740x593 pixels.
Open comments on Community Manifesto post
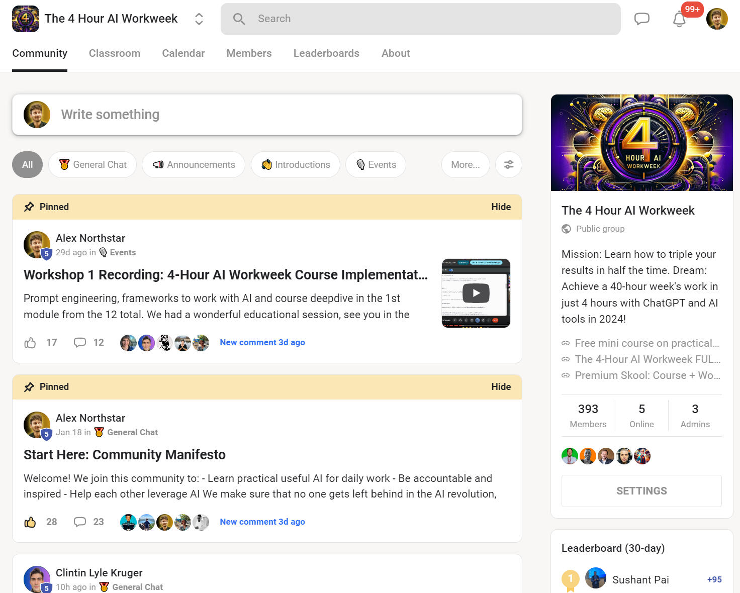pyautogui.click(x=80, y=522)
